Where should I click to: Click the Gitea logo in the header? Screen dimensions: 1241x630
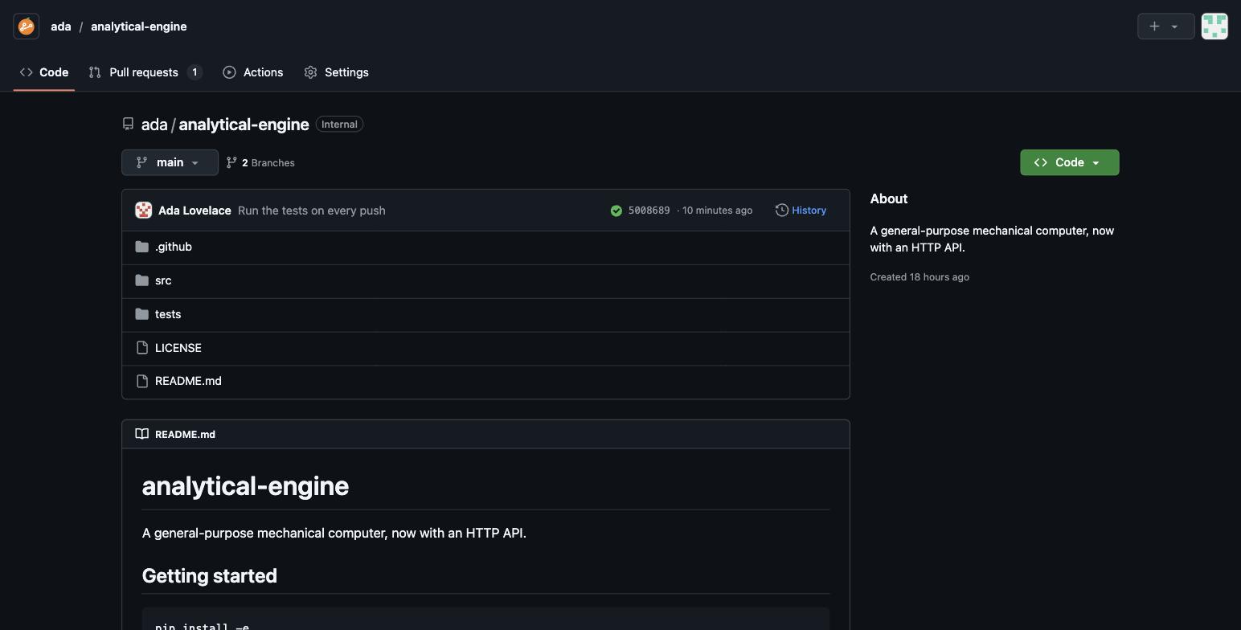[x=27, y=27]
